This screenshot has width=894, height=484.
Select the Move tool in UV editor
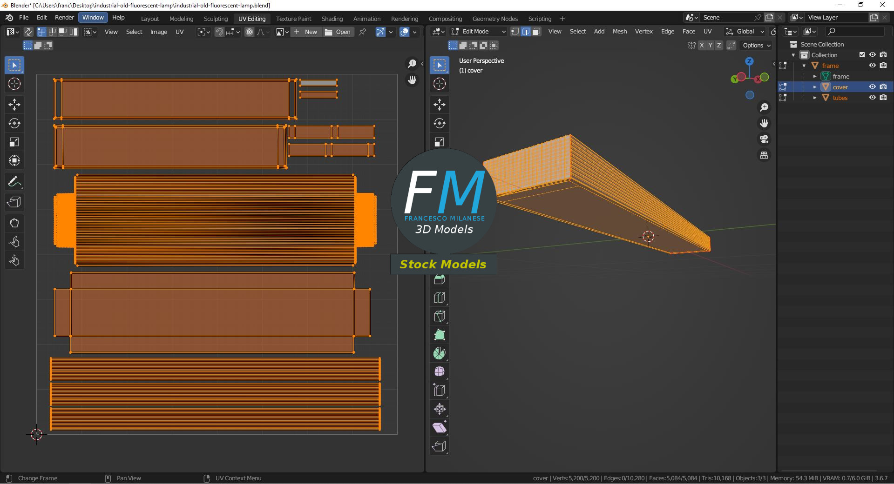(x=14, y=105)
